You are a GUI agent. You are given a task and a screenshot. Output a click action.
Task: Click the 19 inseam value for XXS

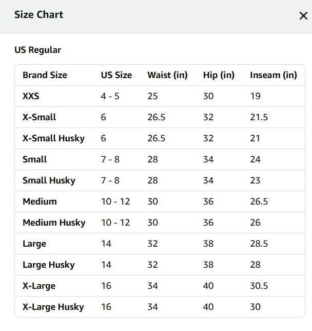255,96
